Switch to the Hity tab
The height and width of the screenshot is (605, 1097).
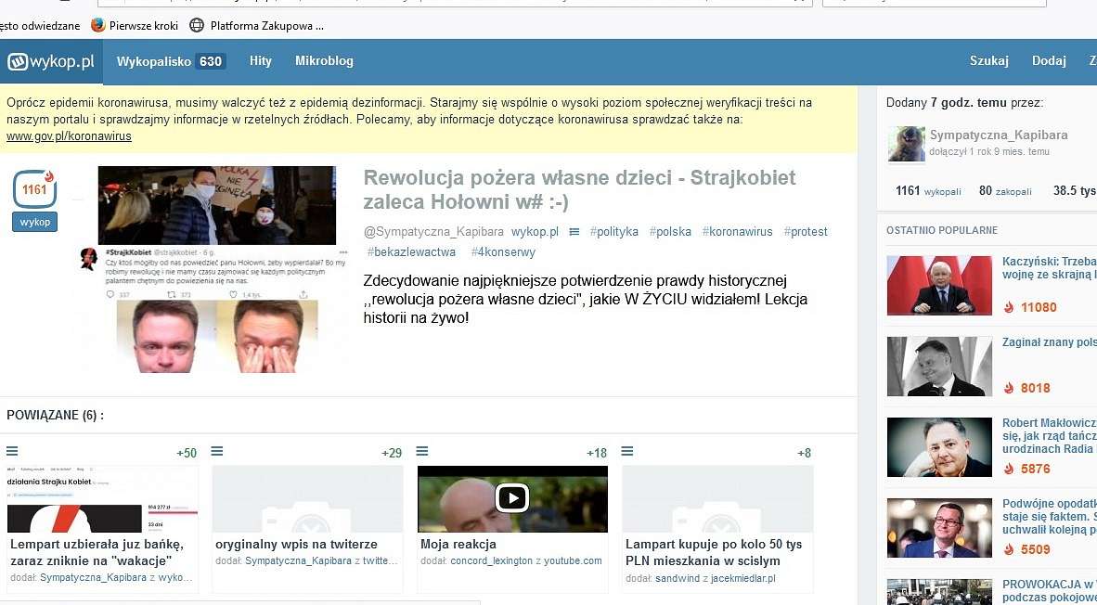click(x=260, y=61)
